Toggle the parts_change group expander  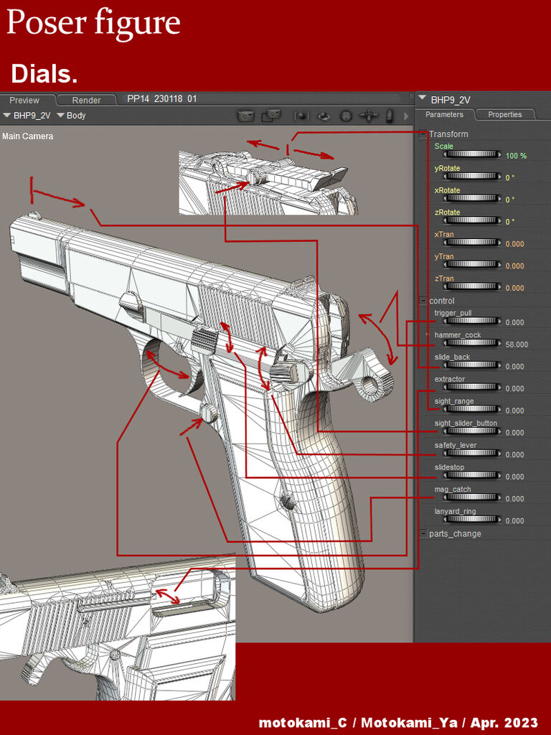click(x=423, y=533)
